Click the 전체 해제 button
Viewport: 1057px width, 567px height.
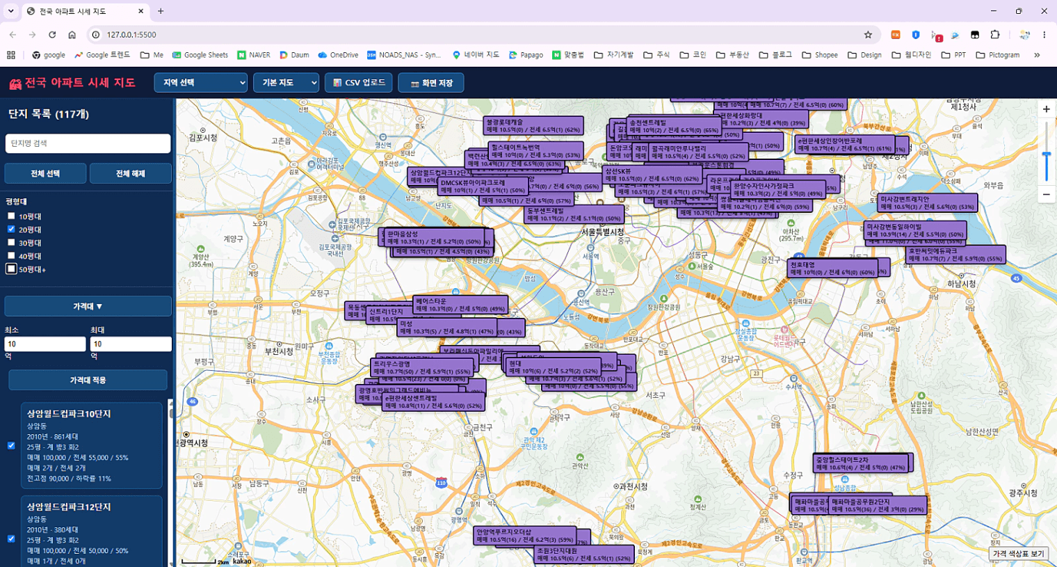pyautogui.click(x=130, y=173)
